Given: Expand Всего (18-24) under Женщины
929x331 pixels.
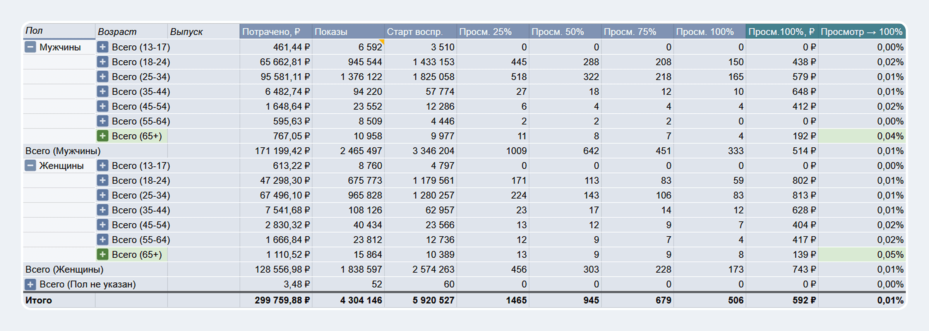Looking at the screenshot, I should pyautogui.click(x=103, y=181).
